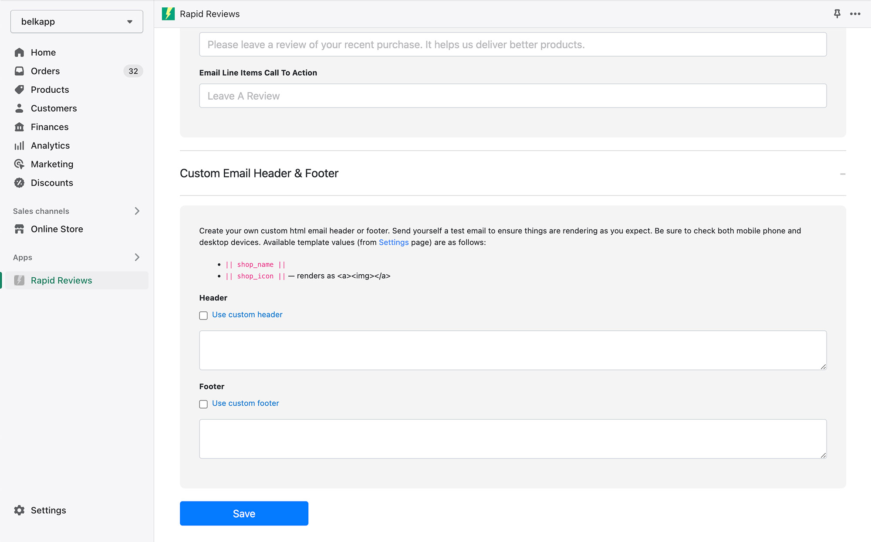Open Settings at sidebar bottom
Image resolution: width=871 pixels, height=542 pixels.
[x=48, y=510]
